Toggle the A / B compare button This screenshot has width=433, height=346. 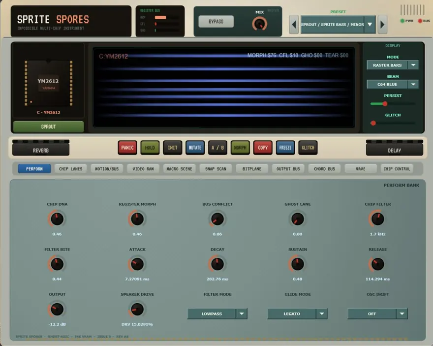217,148
